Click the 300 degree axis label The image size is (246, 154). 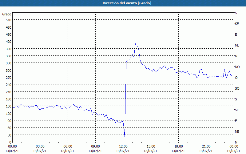pos(9,71)
